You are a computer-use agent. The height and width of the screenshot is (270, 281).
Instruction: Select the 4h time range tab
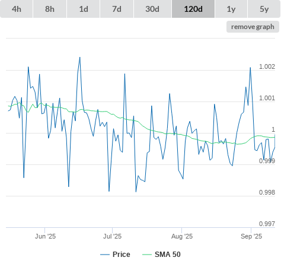point(17,9)
